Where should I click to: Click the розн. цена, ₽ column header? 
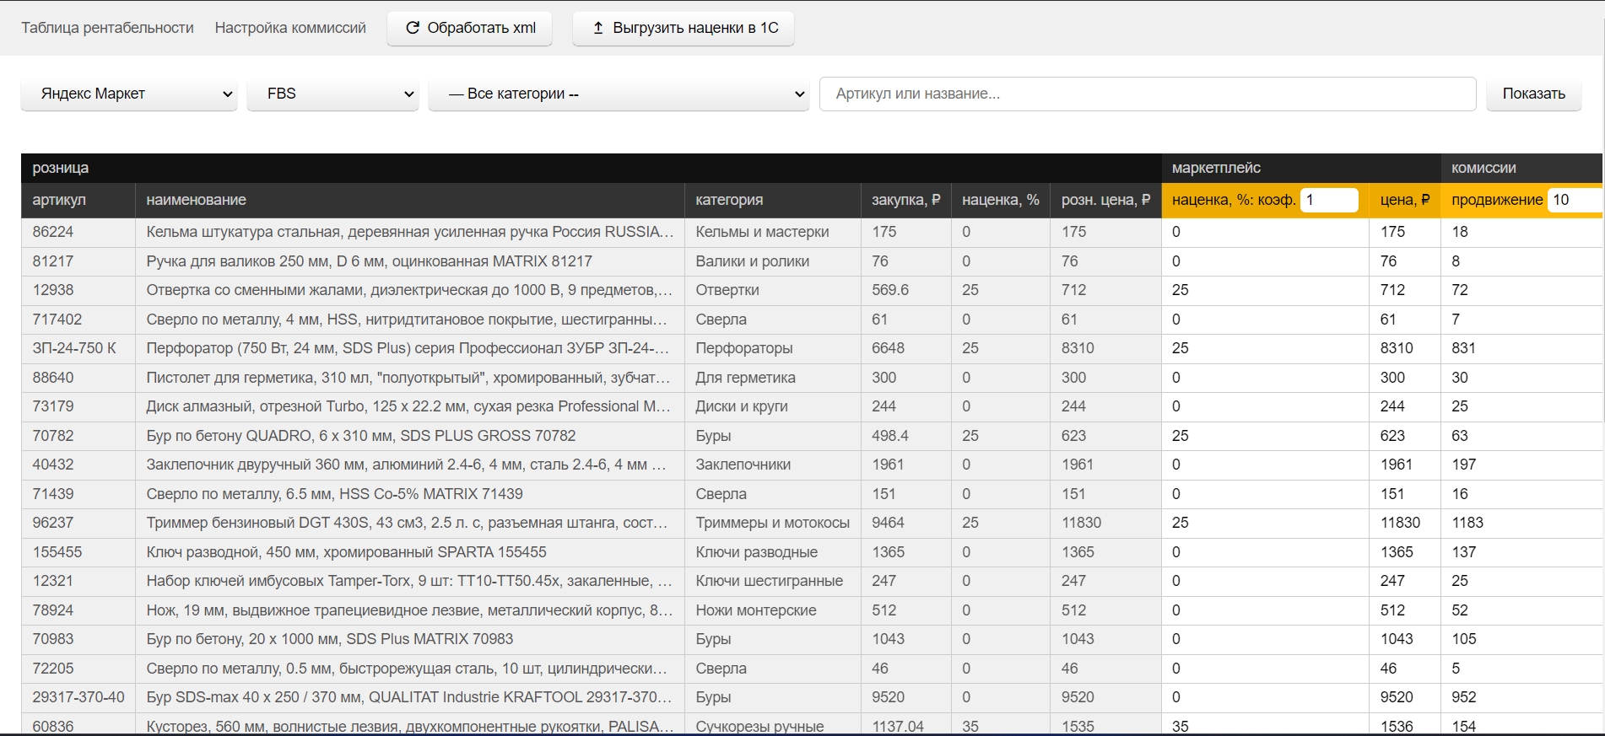(1105, 200)
